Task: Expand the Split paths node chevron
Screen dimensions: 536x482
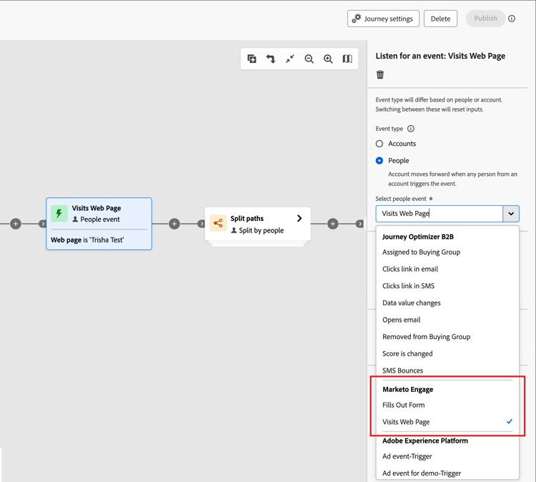Action: [x=299, y=218]
